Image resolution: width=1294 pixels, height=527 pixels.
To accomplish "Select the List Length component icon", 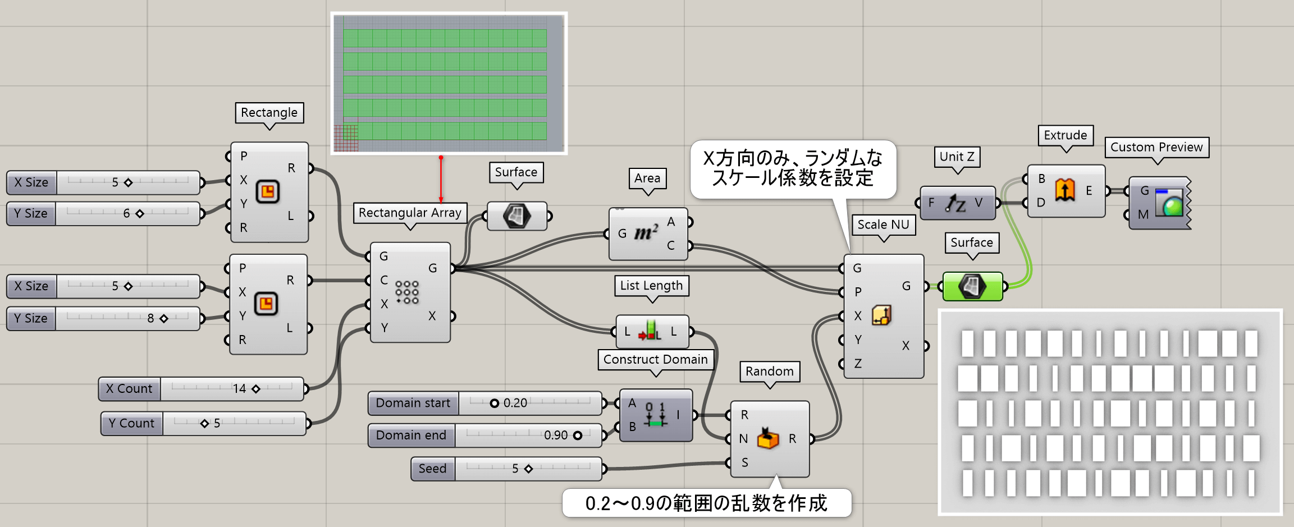I will 650,332.
